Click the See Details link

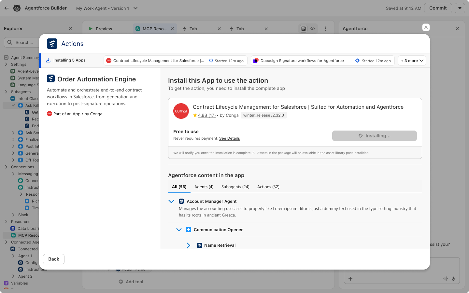click(x=229, y=138)
